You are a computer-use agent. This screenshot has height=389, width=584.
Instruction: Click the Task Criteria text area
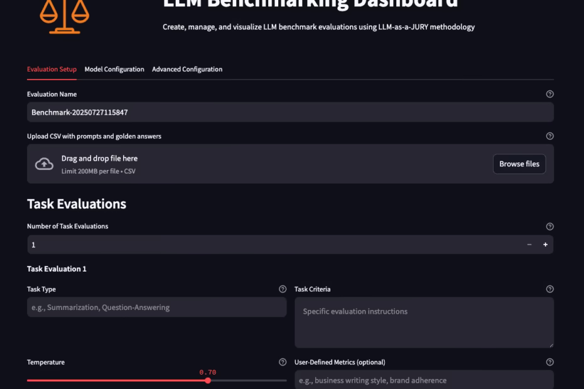click(424, 322)
